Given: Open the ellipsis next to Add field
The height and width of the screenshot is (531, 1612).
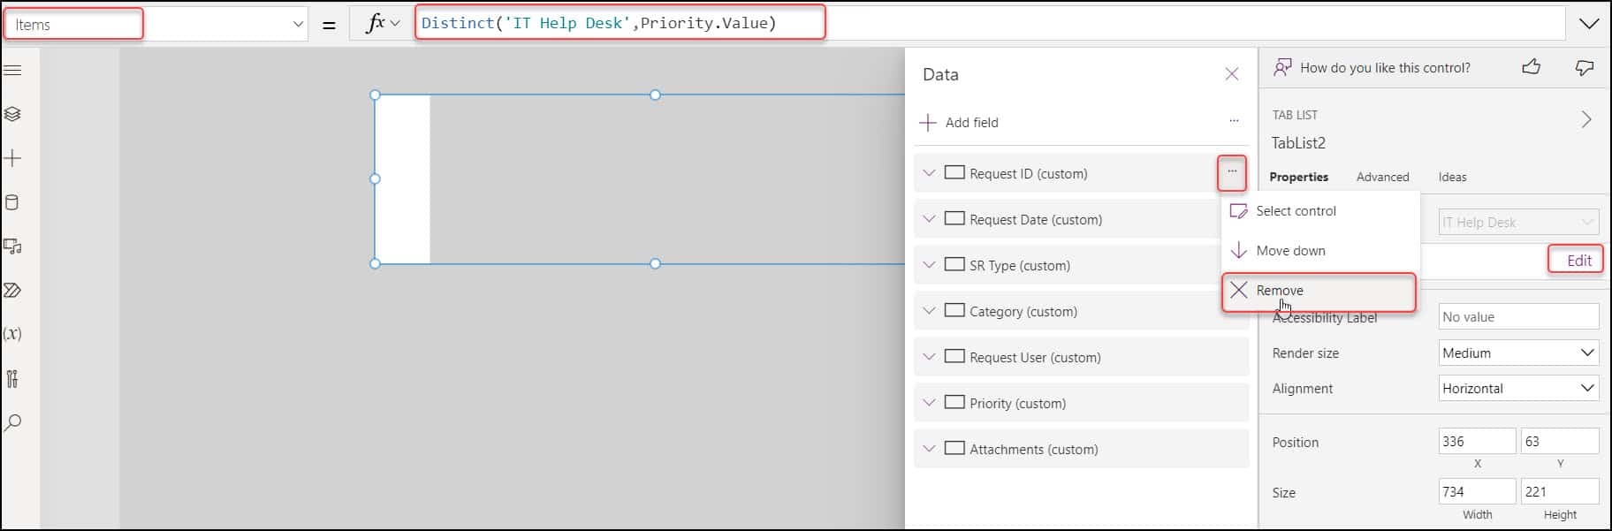Looking at the screenshot, I should [1234, 121].
